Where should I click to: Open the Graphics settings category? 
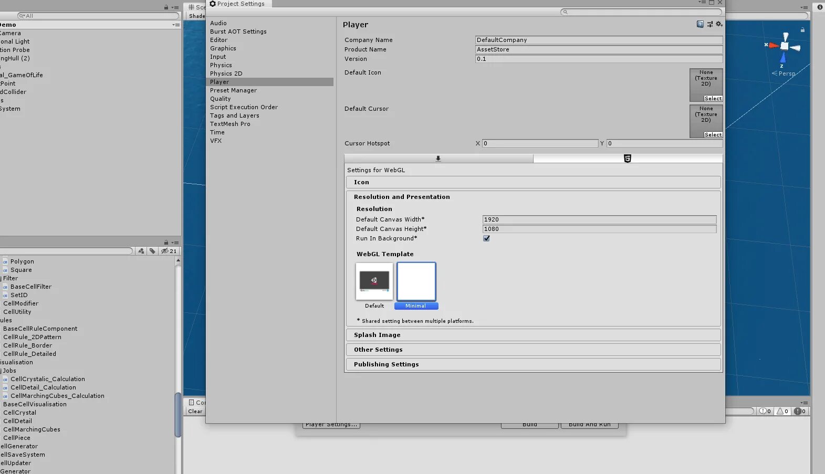point(223,48)
